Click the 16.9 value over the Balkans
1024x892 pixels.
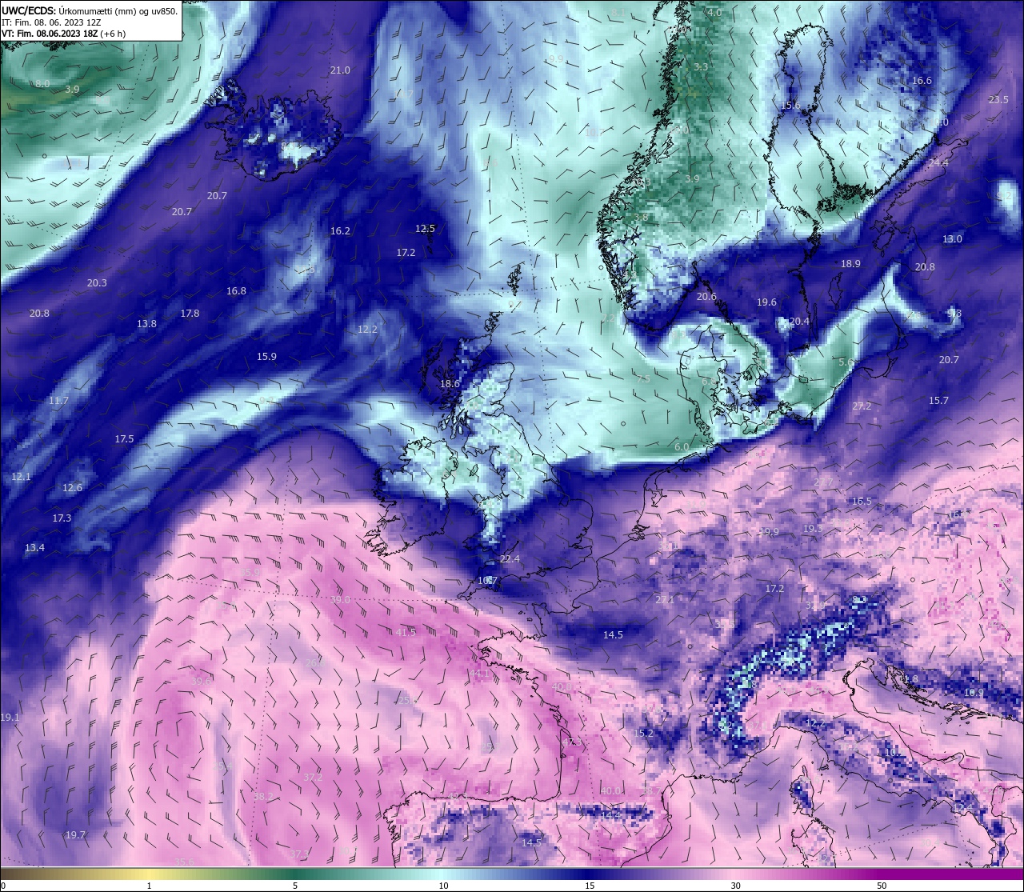pos(974,693)
